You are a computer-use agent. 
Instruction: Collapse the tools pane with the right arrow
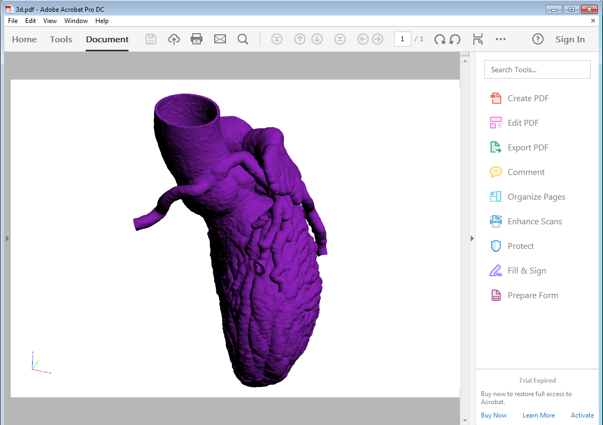(x=472, y=239)
